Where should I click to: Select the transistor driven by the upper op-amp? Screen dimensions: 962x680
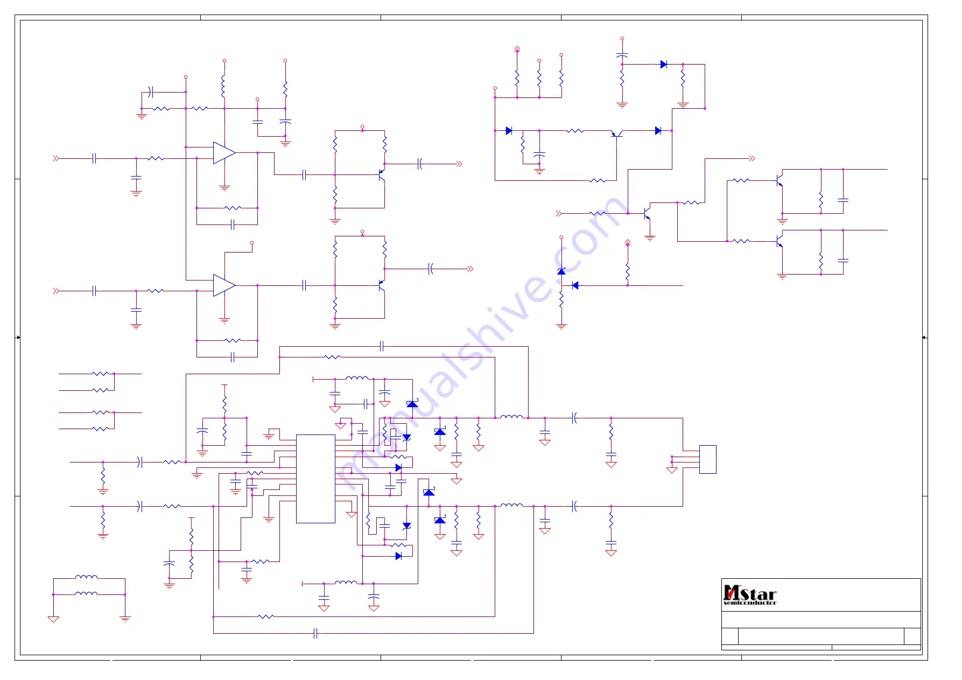pyautogui.click(x=382, y=174)
